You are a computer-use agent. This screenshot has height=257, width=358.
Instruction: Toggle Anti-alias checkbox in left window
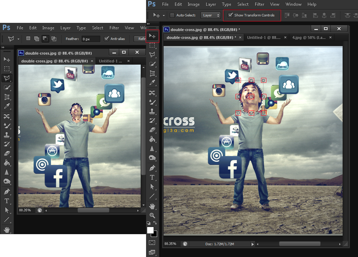106,39
